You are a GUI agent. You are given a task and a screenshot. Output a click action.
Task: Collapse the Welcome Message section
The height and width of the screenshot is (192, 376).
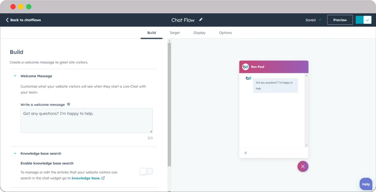click(x=15, y=76)
